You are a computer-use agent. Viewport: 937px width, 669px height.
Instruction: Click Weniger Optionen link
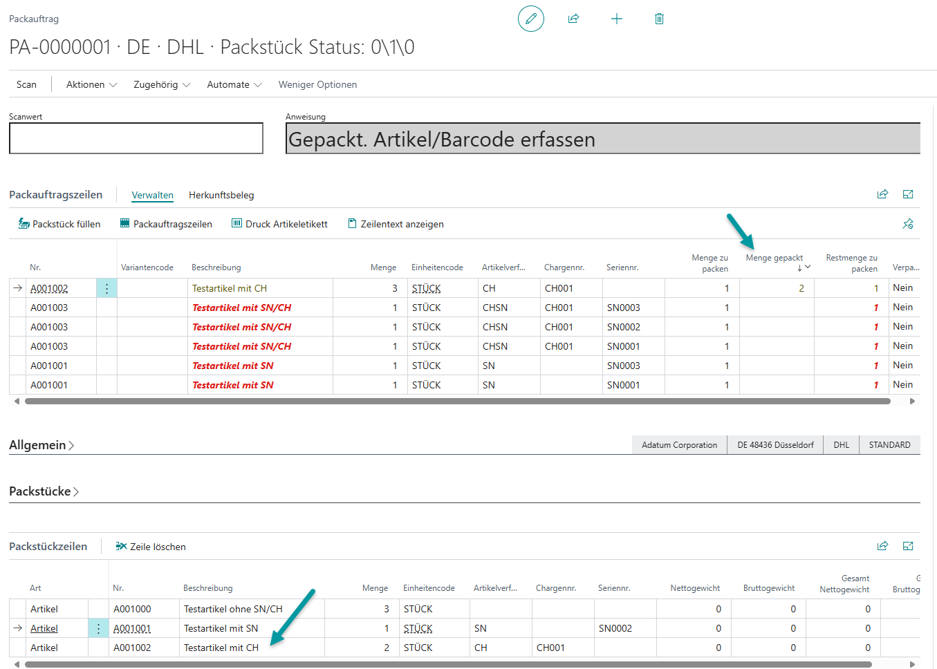coord(317,84)
